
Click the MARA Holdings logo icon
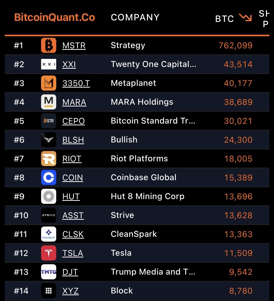pyautogui.click(x=49, y=102)
